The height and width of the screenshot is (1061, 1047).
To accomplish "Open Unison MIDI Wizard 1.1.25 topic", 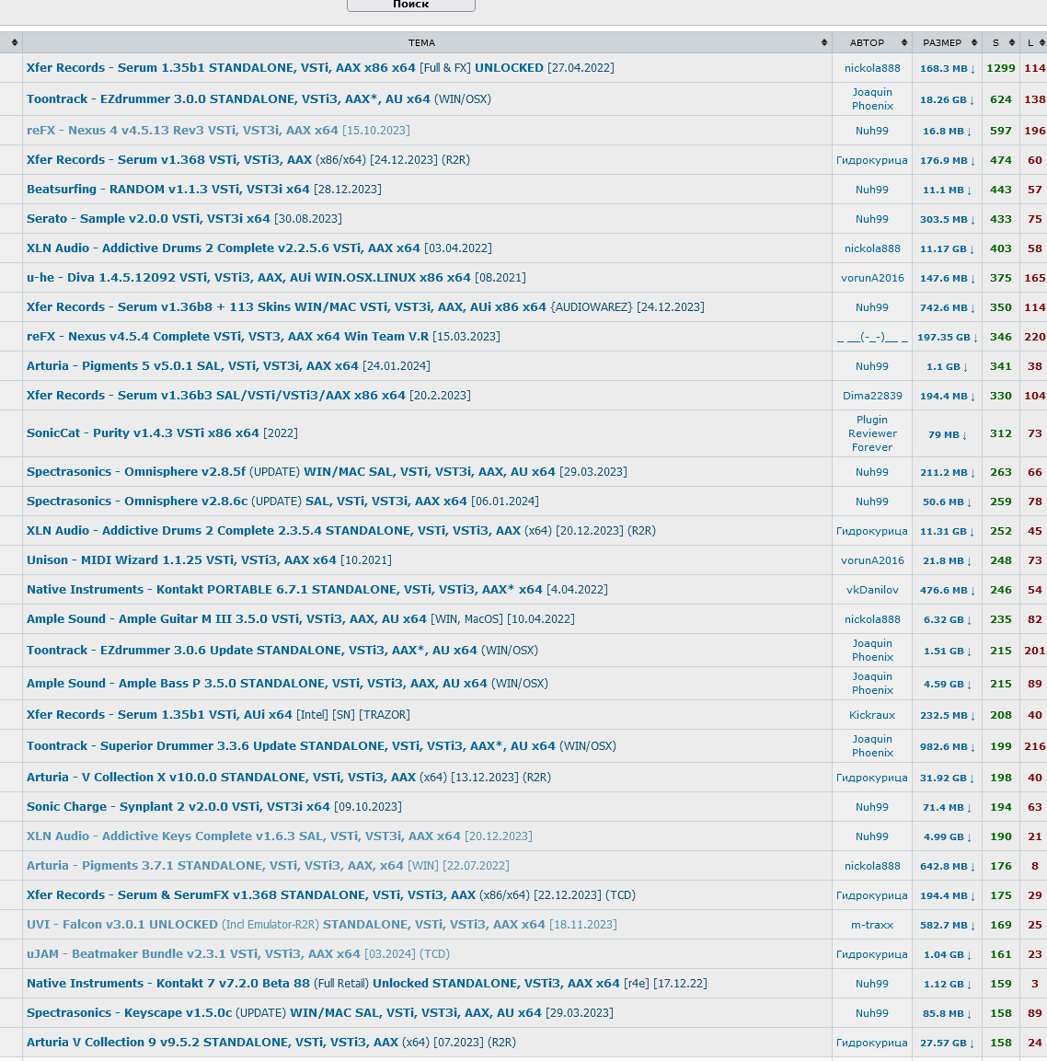I will (x=209, y=559).
